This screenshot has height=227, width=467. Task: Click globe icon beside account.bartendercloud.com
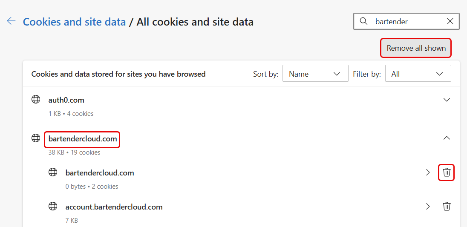pos(53,206)
